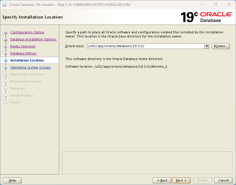Click the Next > button

point(181,181)
